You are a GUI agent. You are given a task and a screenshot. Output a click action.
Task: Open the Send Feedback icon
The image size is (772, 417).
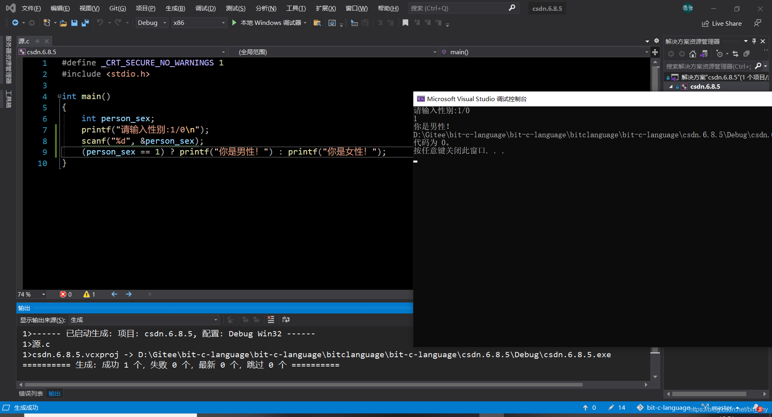tap(758, 23)
